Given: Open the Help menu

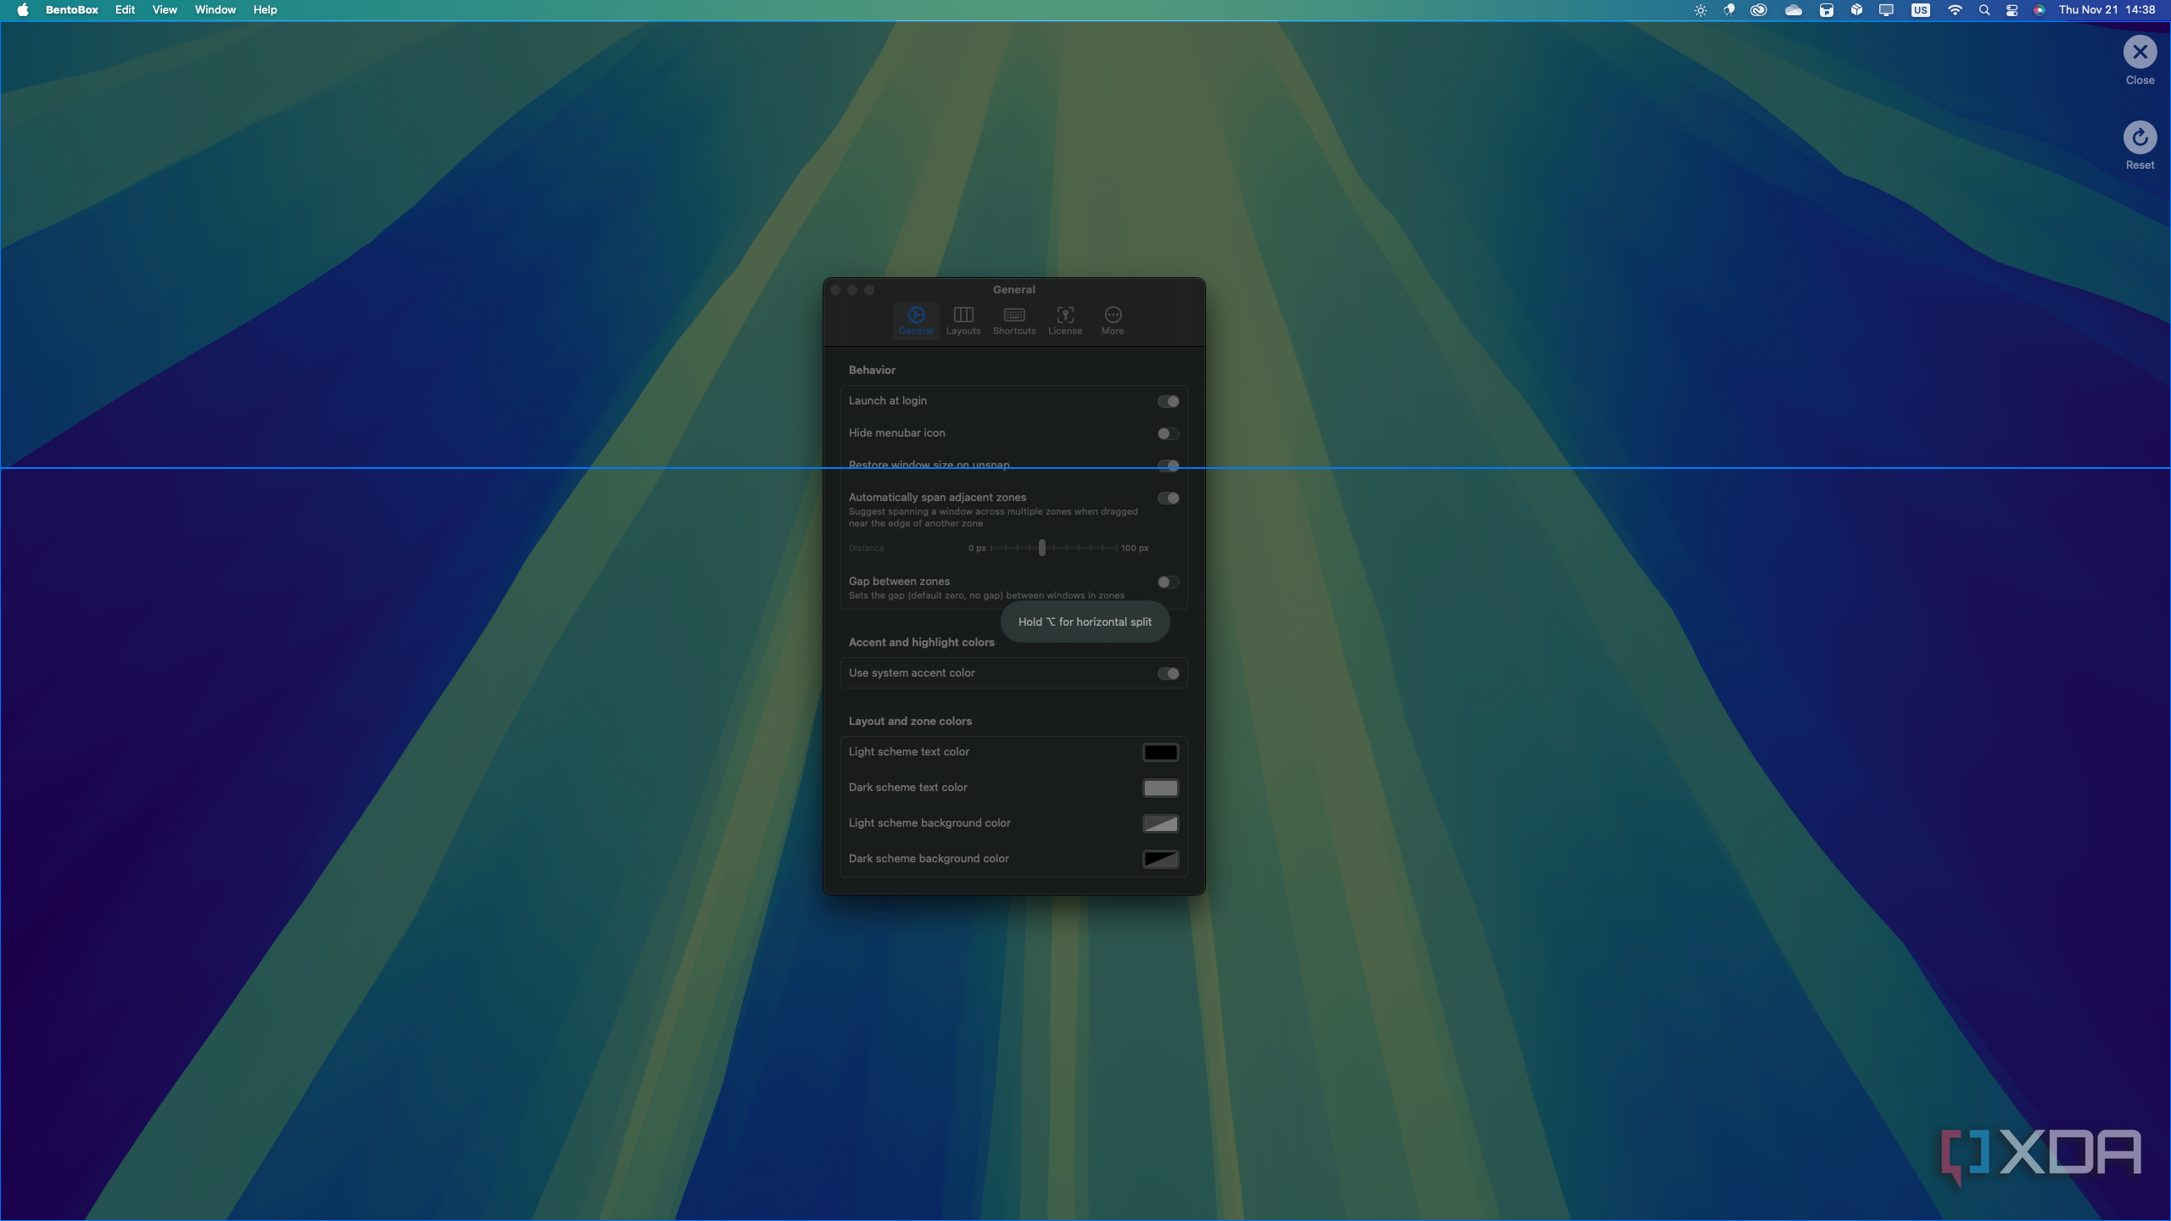Looking at the screenshot, I should (264, 9).
